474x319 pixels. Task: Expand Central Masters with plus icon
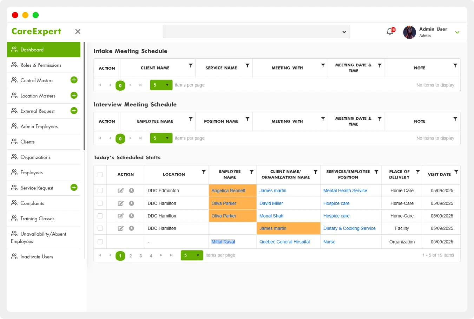(74, 80)
